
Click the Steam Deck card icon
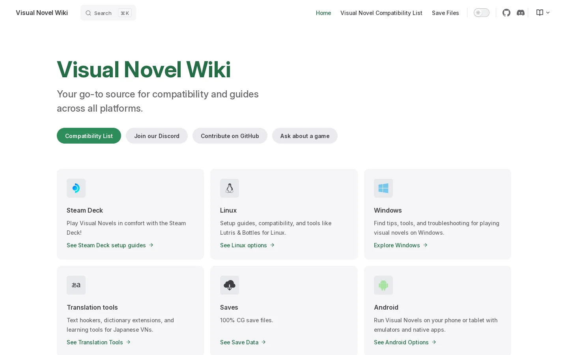(x=76, y=188)
